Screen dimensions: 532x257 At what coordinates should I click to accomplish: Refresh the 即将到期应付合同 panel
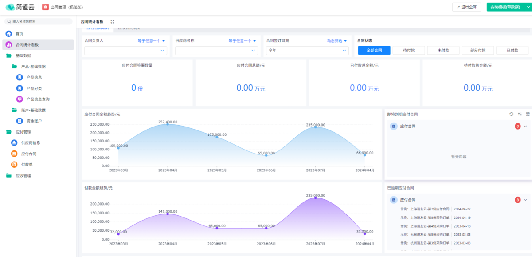pos(512,114)
